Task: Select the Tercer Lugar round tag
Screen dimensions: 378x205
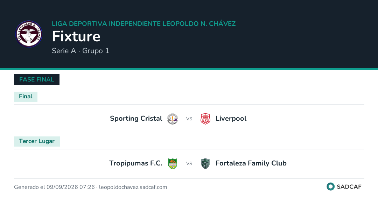Action: pyautogui.click(x=37, y=141)
